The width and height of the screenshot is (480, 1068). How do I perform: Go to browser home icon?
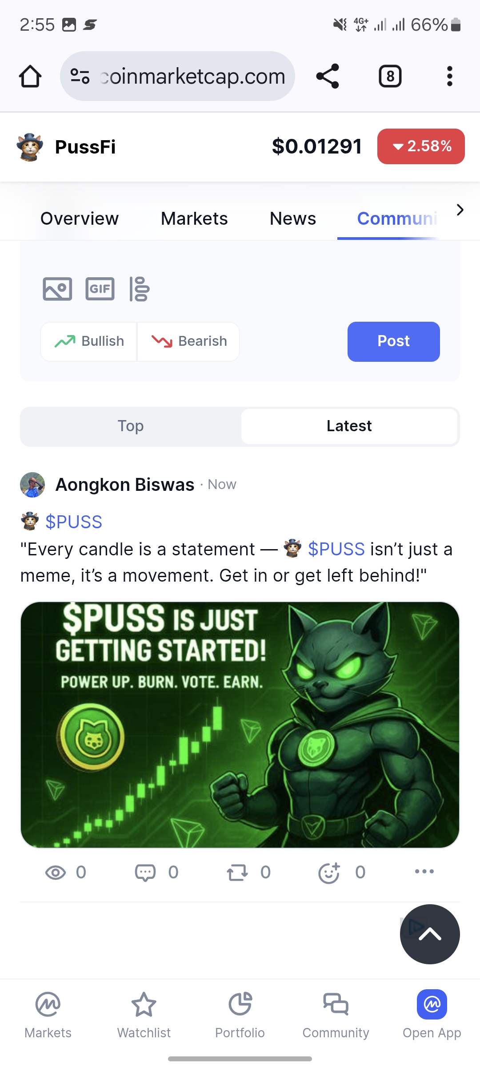pos(30,76)
